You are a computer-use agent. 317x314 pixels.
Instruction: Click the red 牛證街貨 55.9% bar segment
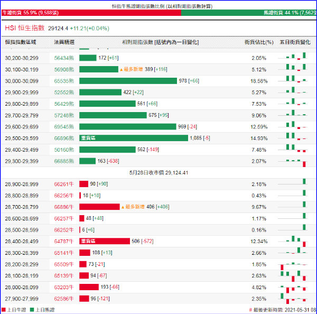91,13
